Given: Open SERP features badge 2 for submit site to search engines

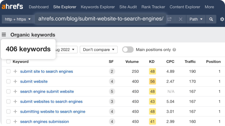Looking at the screenshot, I should tap(112, 71).
